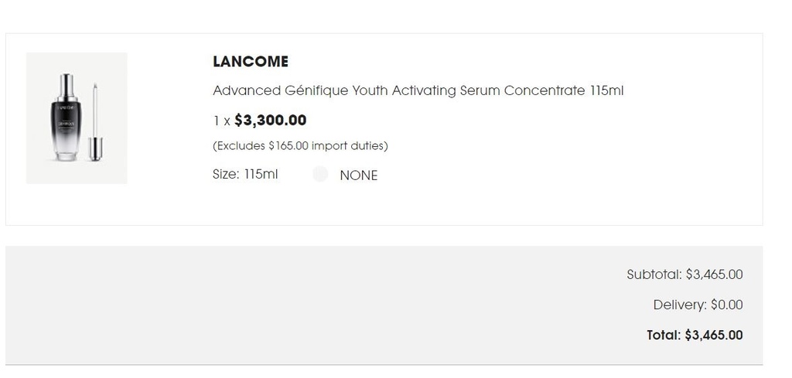The height and width of the screenshot is (378, 792).
Task: Click the dropper pipette in product image
Action: pyautogui.click(x=95, y=122)
